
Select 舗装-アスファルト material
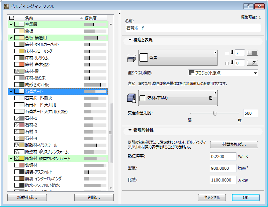click(58, 172)
